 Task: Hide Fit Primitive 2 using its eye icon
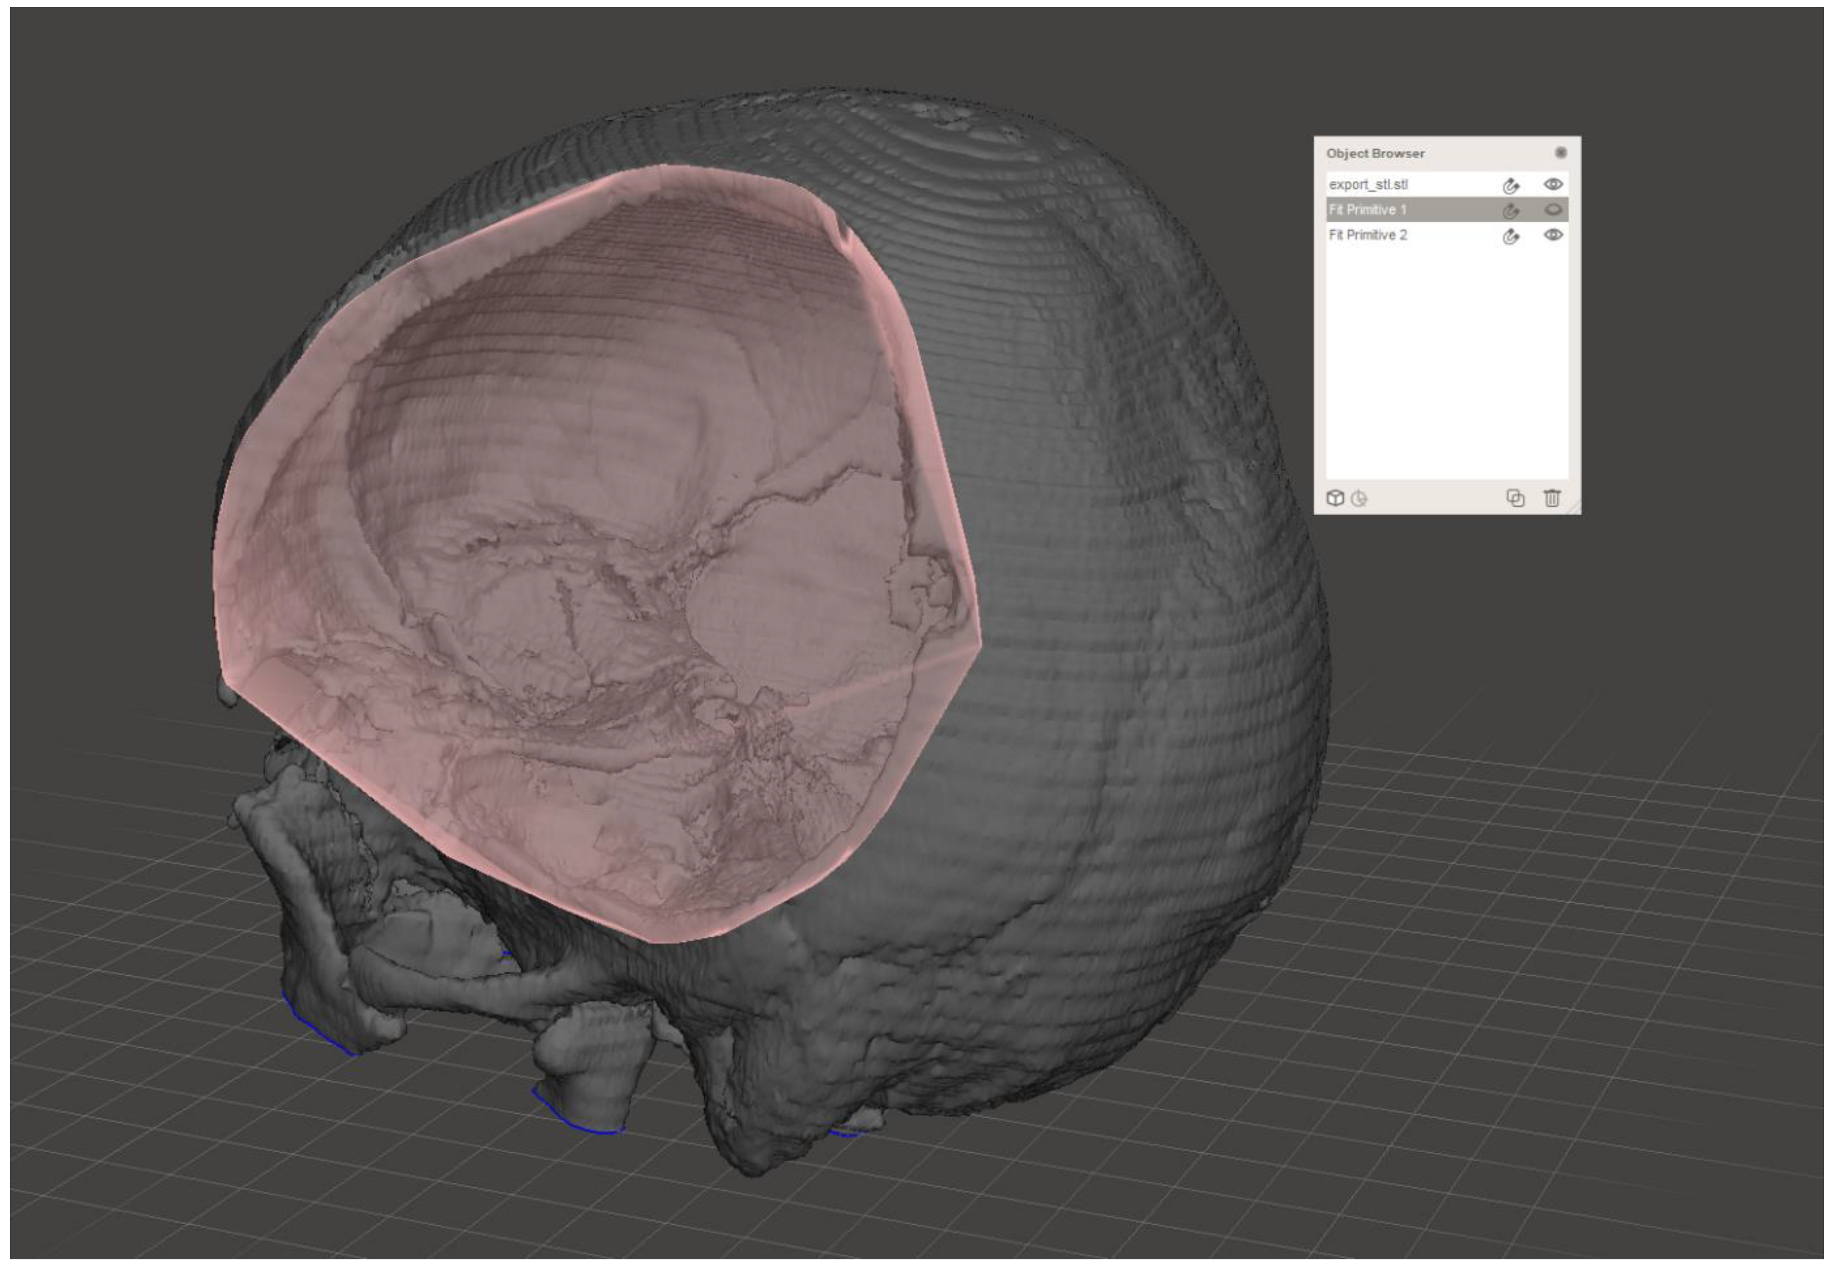pos(1553,235)
